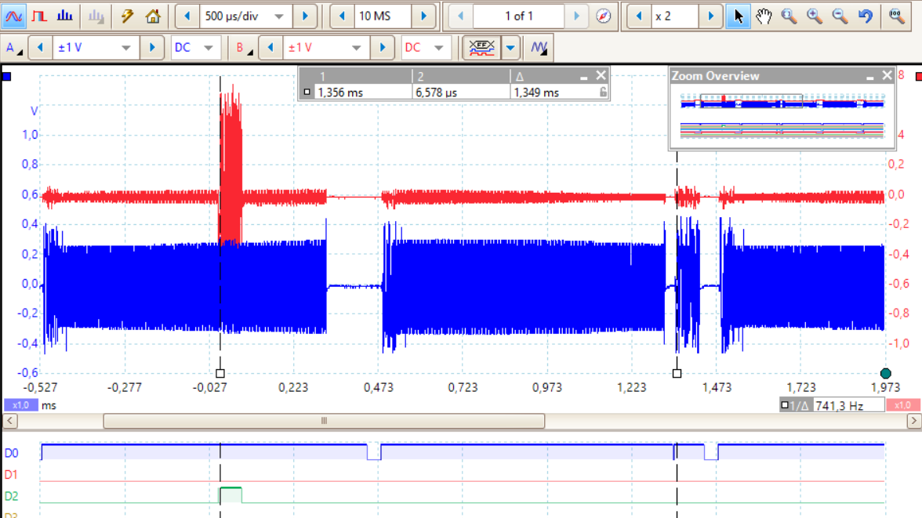Undo the last zoom
The width and height of the screenshot is (922, 518).
coord(866,16)
